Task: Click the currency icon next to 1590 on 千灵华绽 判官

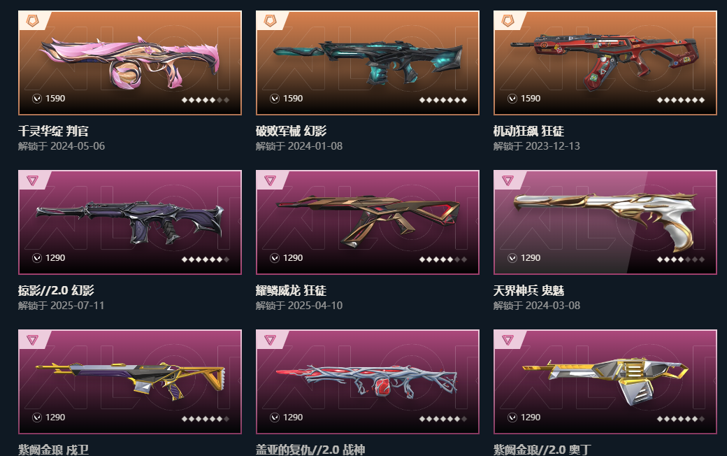Action: [37, 99]
